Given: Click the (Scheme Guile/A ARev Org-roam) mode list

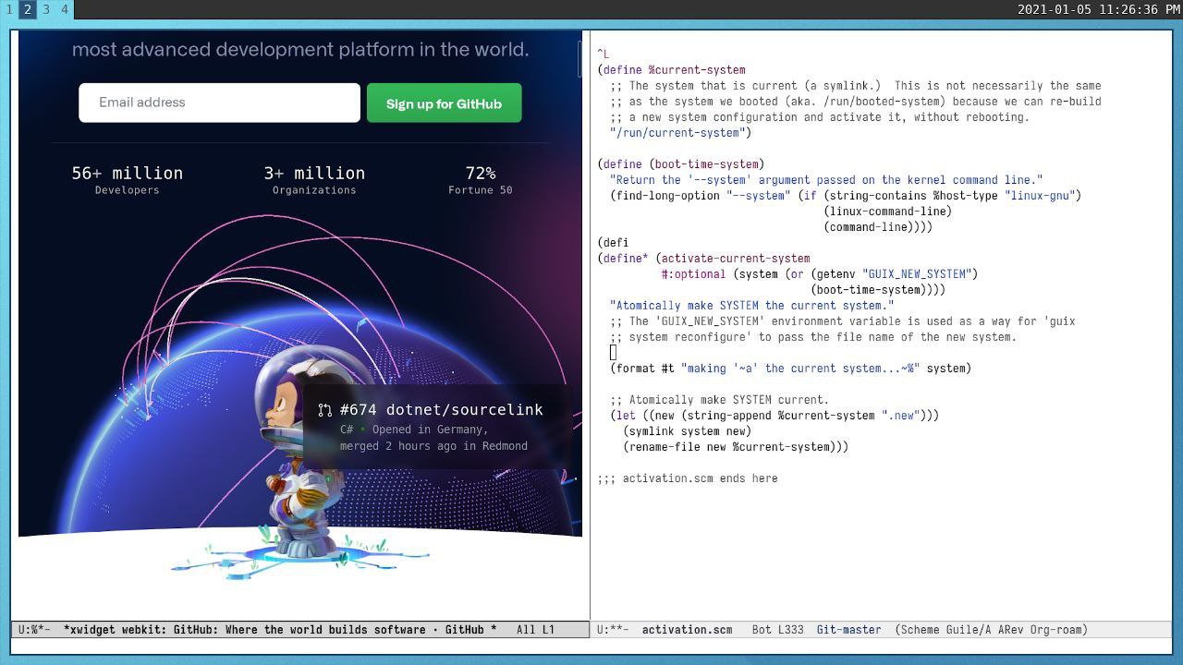Looking at the screenshot, I should pos(991,630).
